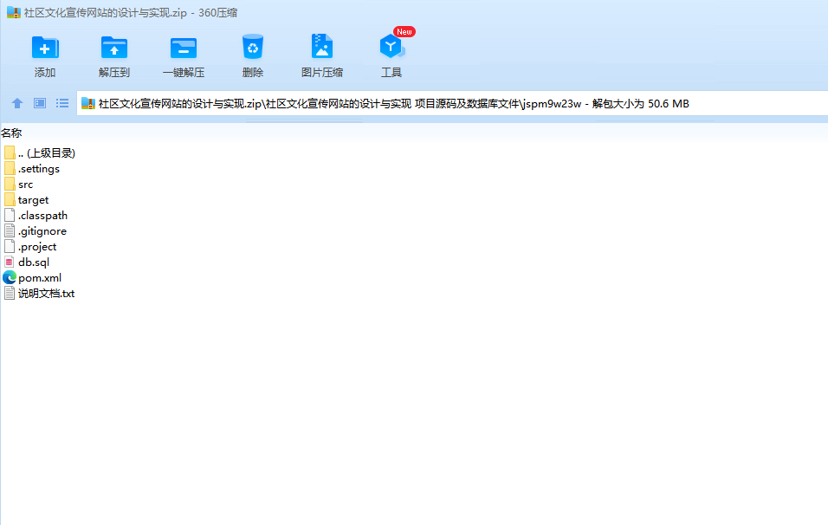Select 一键解压 one-click extract icon

point(184,48)
